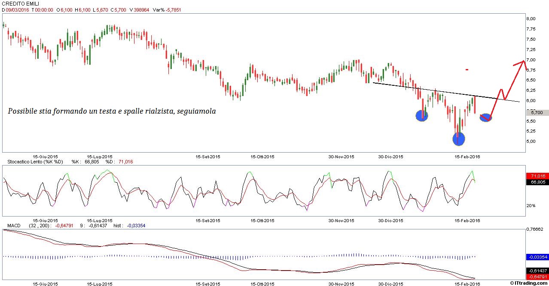Click the blue -0,03354 MACD histogram box

(x=537, y=257)
